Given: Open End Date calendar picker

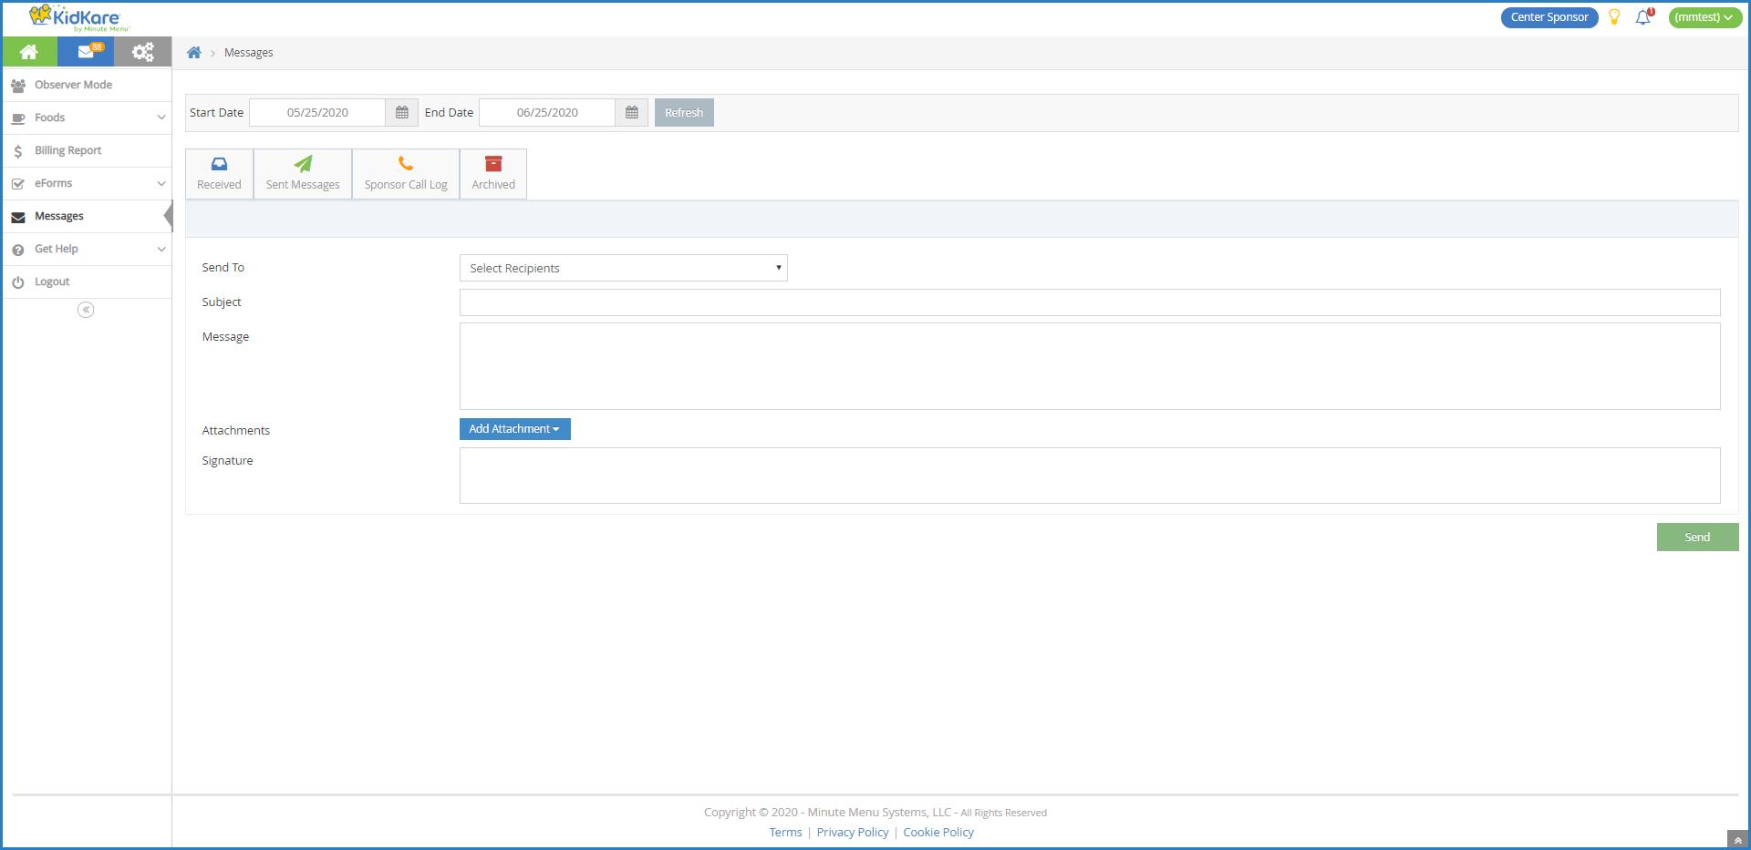Looking at the screenshot, I should pos(631,113).
